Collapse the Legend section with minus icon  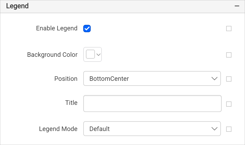pyautogui.click(x=237, y=6)
